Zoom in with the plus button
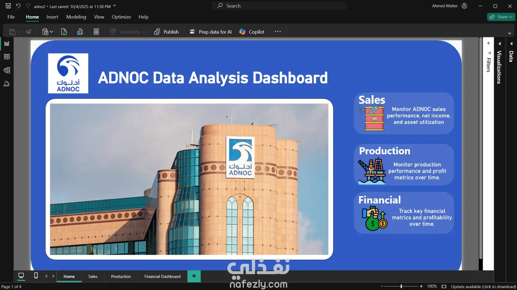 coord(421,286)
